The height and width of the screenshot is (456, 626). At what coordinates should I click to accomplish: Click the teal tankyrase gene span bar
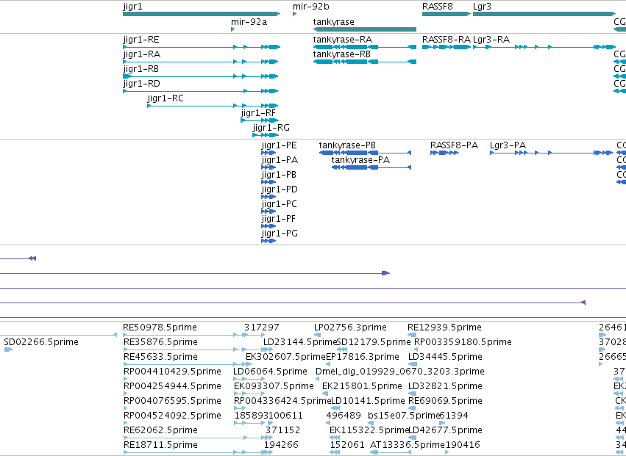[x=365, y=29]
